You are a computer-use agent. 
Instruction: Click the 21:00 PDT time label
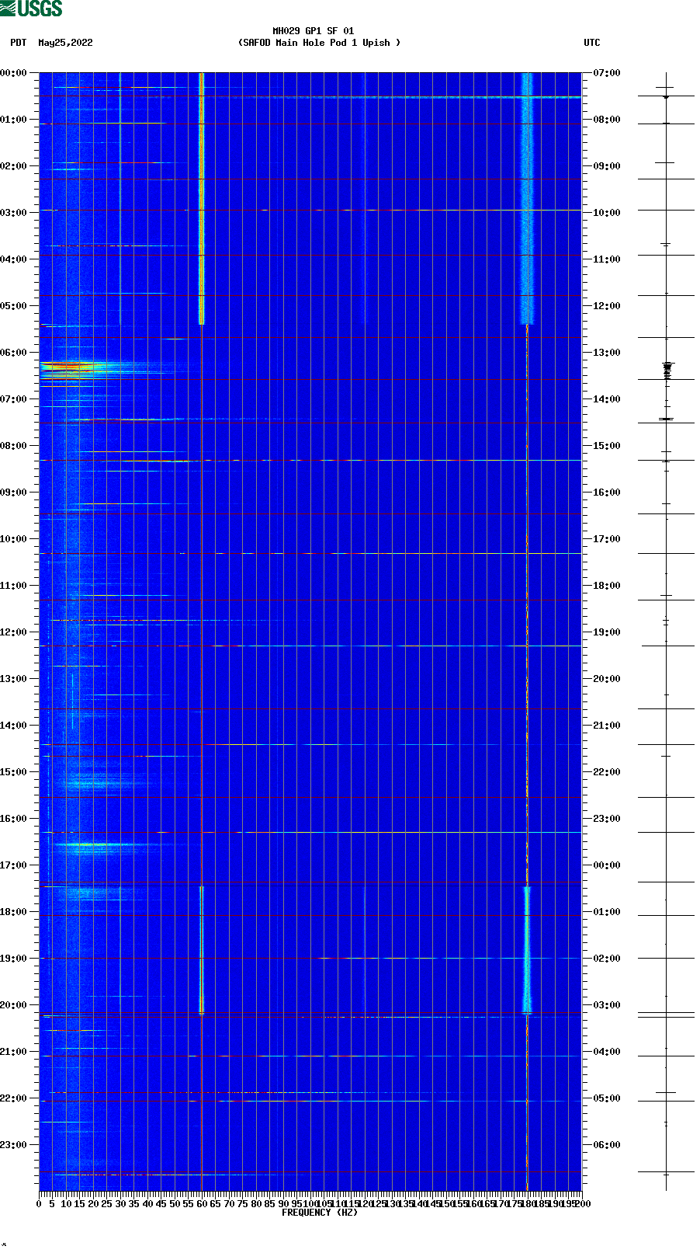pos(14,1052)
